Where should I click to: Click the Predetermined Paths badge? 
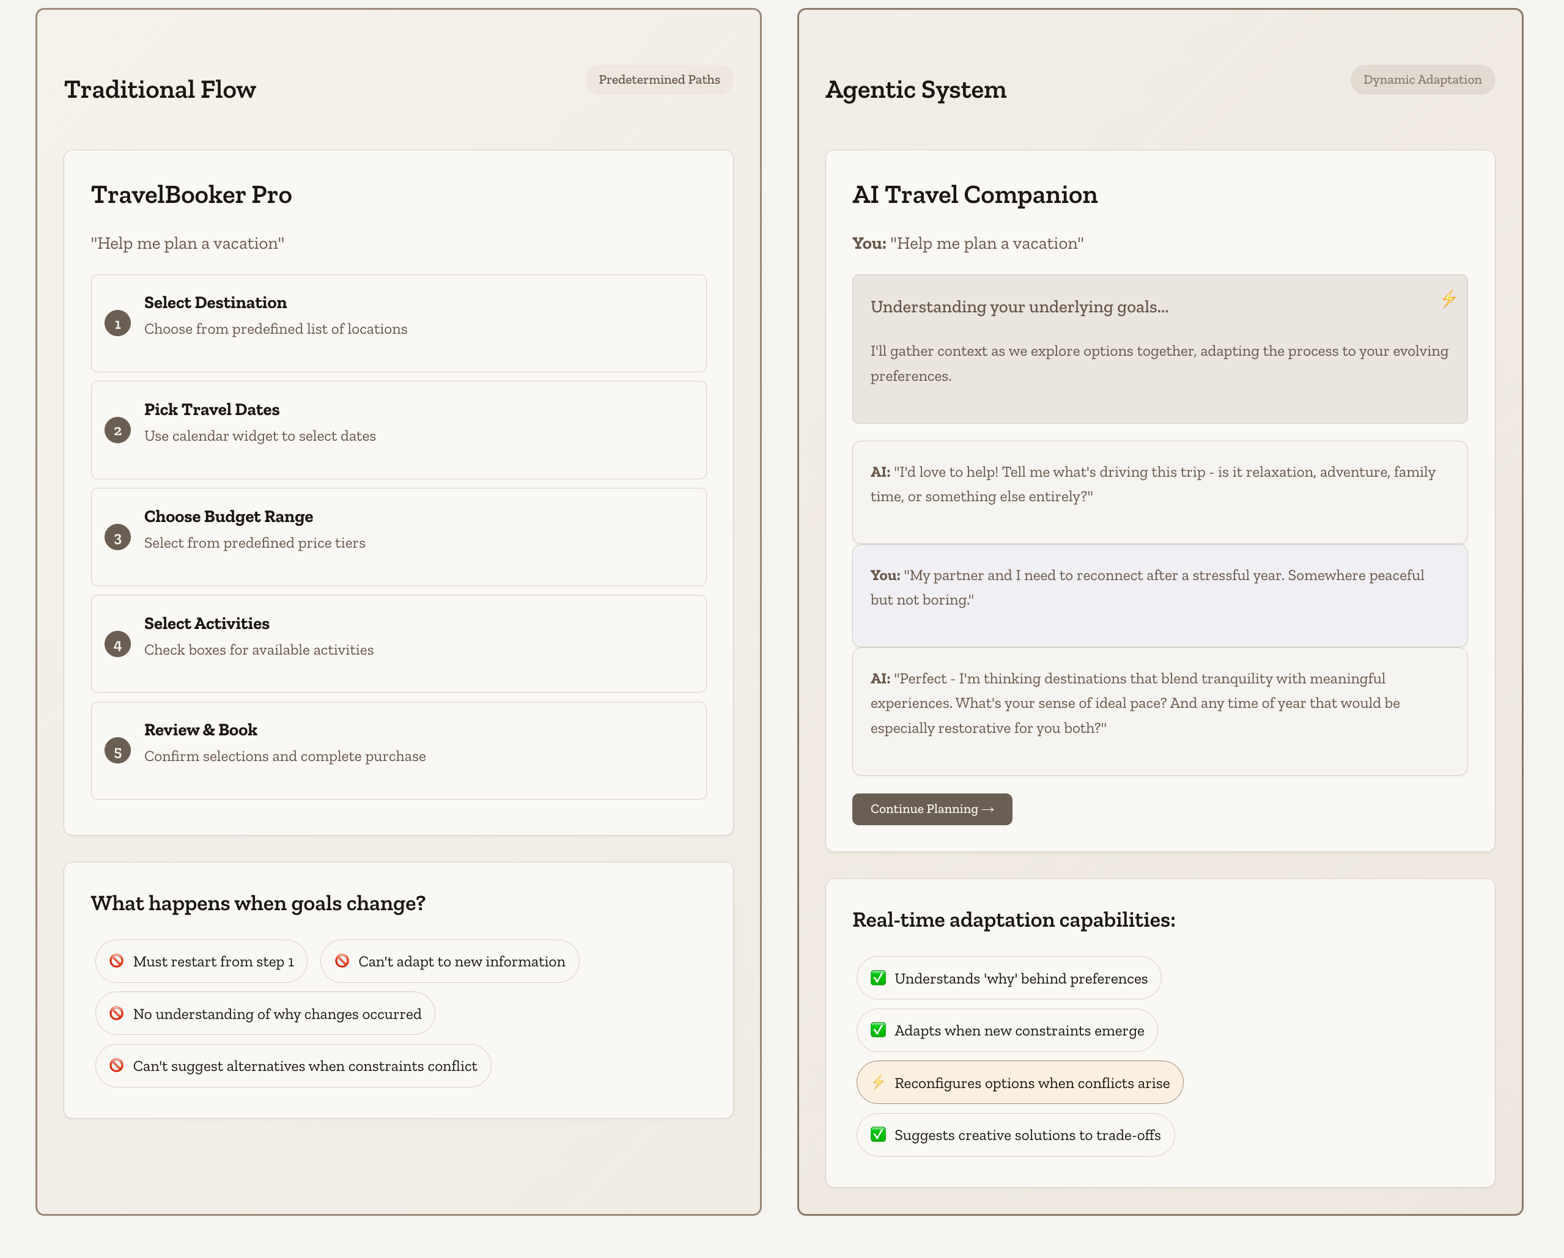tap(658, 79)
